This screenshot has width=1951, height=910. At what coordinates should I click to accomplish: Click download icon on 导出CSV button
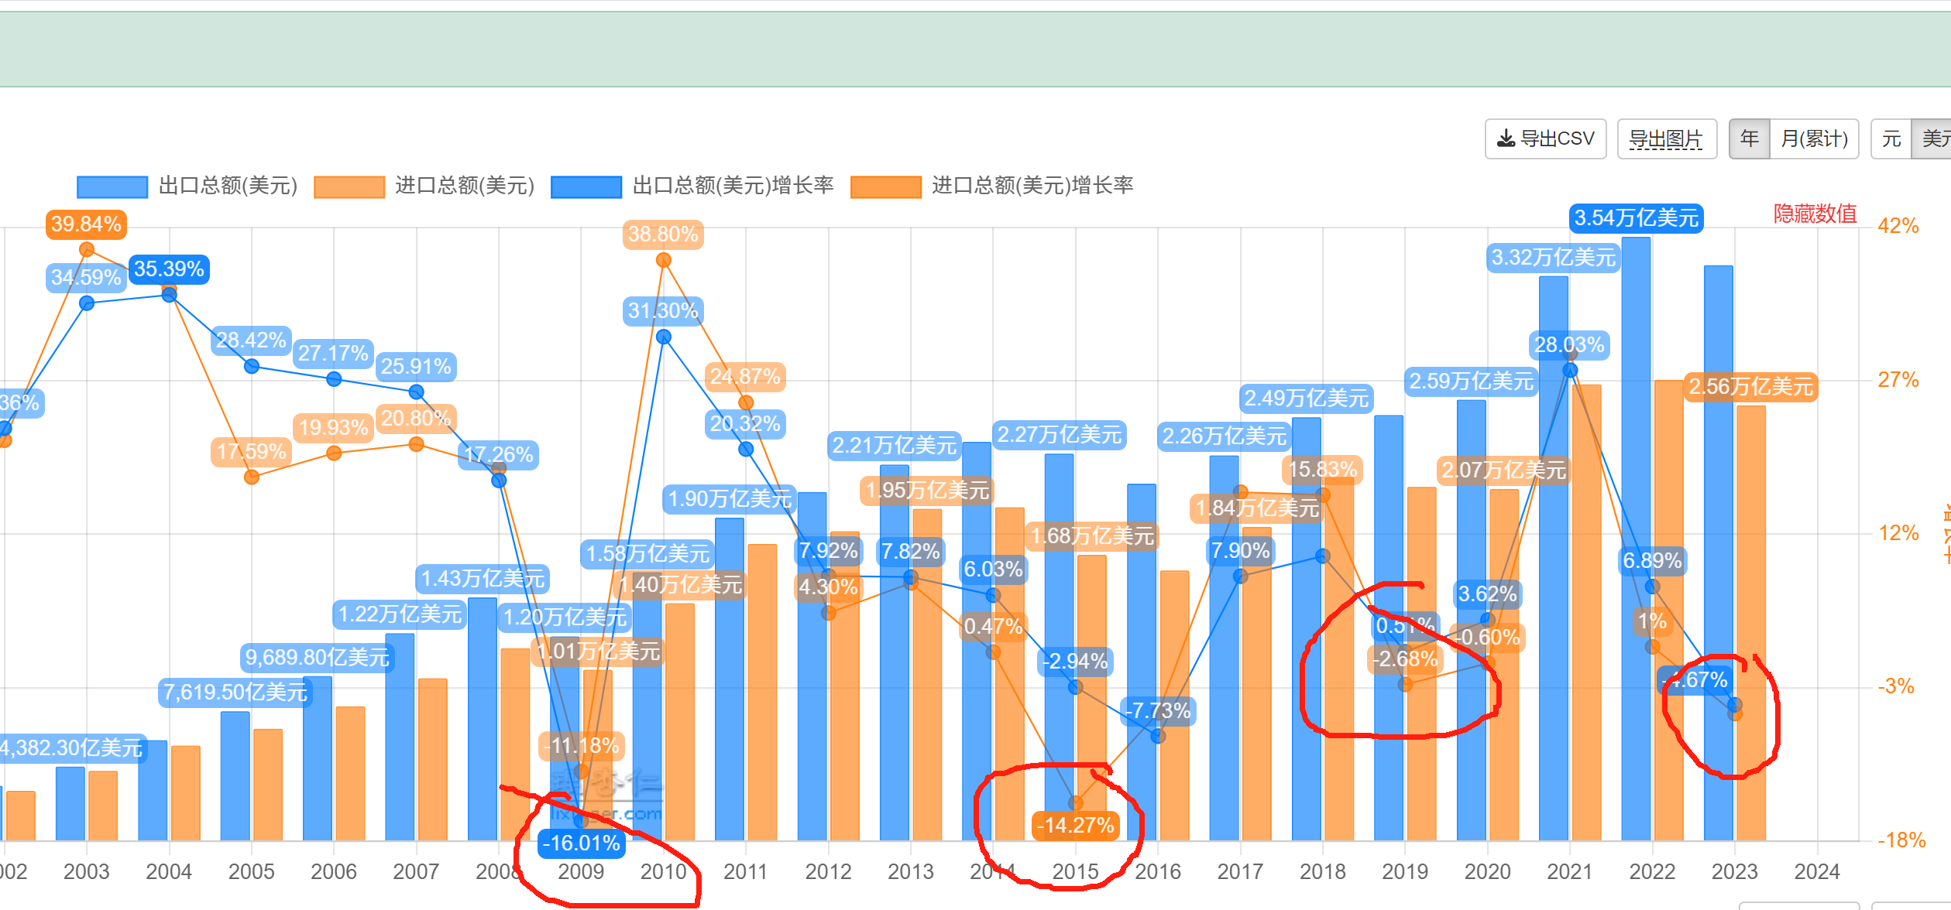[1506, 139]
